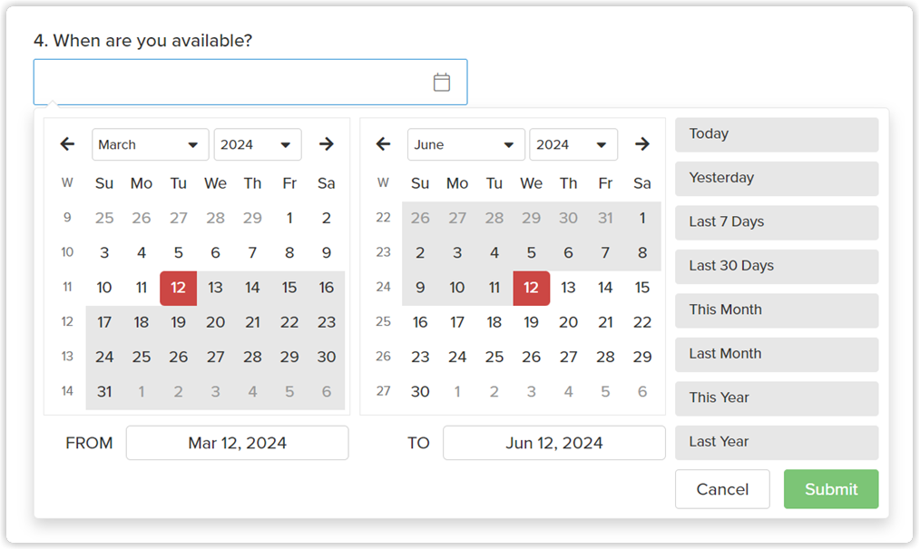Pick March 23 in the left calendar

coord(327,322)
